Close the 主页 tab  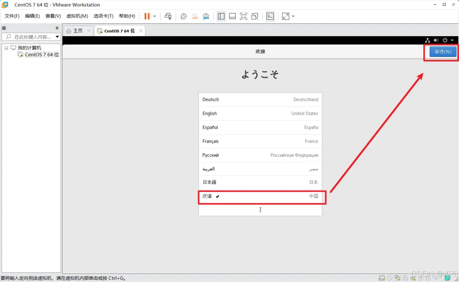click(x=89, y=31)
